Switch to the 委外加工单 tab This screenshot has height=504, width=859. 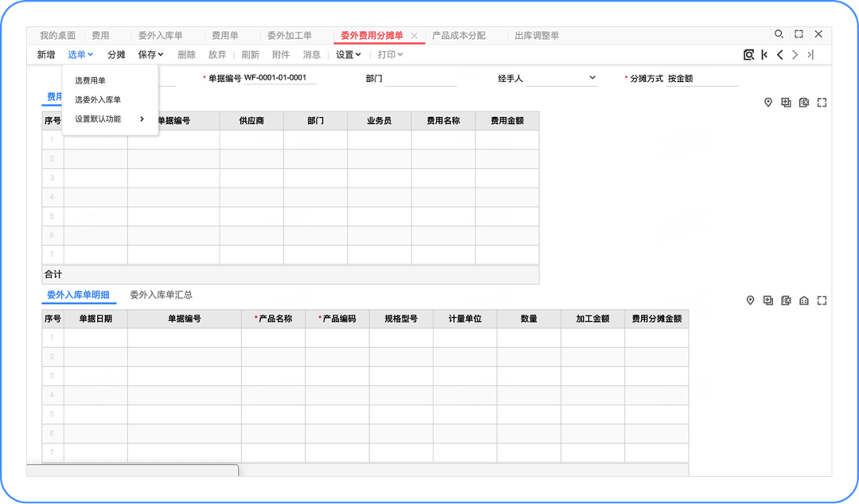(x=290, y=35)
